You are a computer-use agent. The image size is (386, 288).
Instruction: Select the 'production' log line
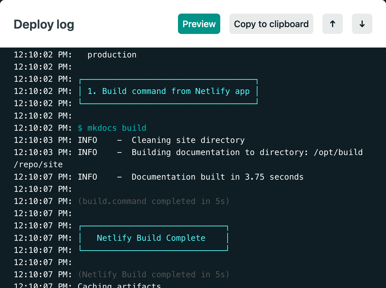tap(112, 55)
